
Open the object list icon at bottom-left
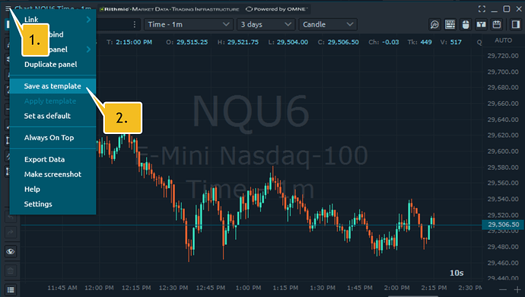click(11, 290)
